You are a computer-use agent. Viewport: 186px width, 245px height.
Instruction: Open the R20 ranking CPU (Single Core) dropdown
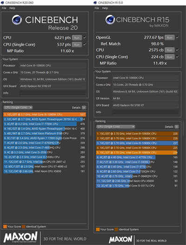tap(18, 107)
